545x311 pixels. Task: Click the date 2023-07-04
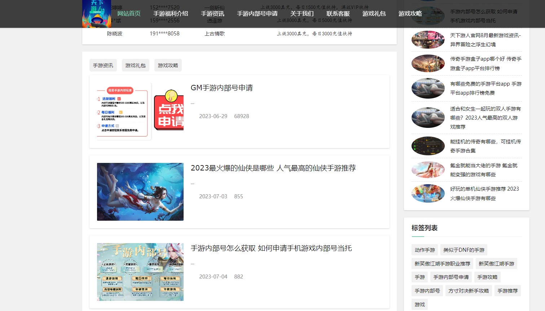pos(213,277)
